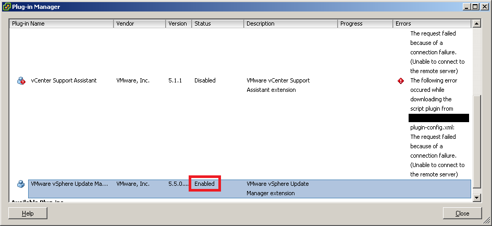
Task: Sort by the Plug-in Name column header
Action: pyautogui.click(x=62, y=24)
